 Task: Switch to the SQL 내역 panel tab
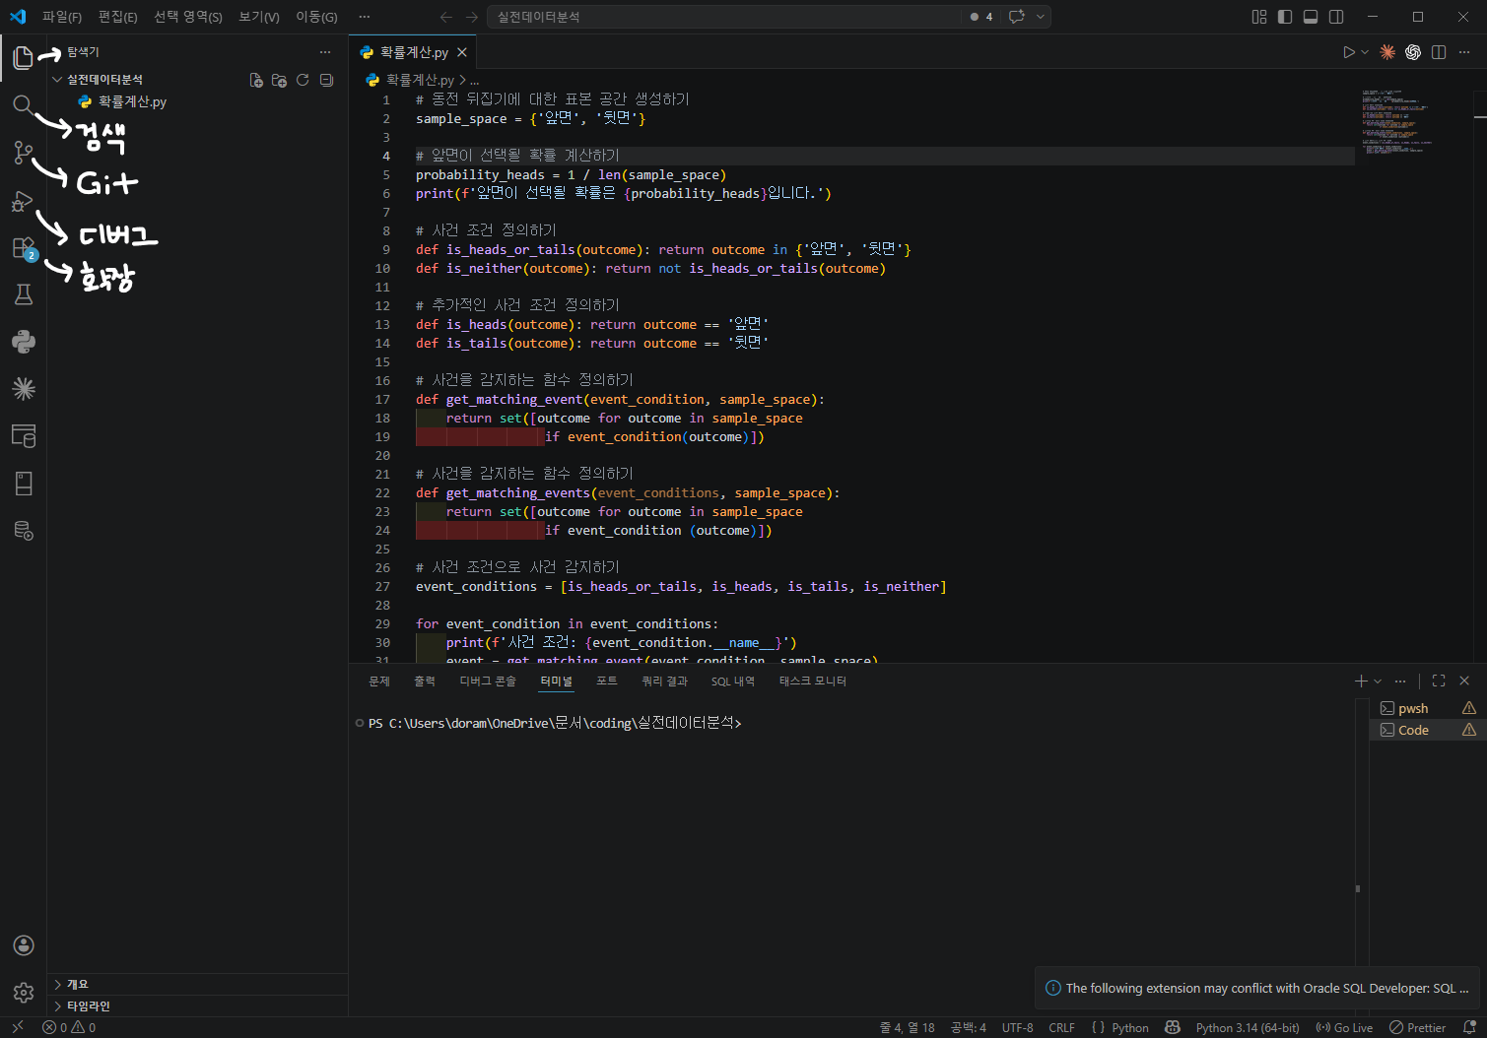pyautogui.click(x=733, y=681)
